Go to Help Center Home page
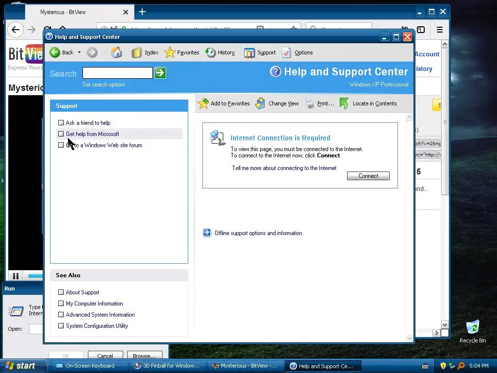Screen dimensions: 497x373 pyautogui.click(x=116, y=52)
